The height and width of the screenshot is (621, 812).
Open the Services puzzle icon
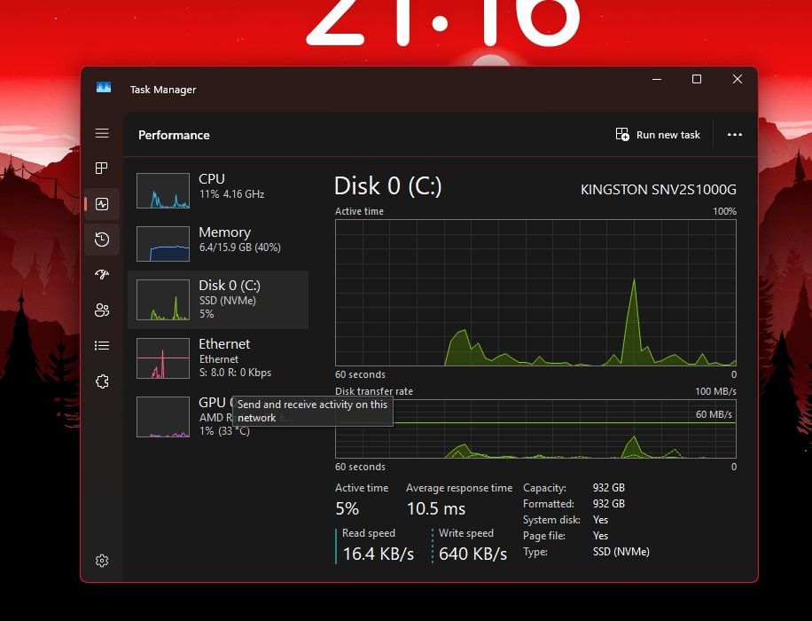coord(102,381)
